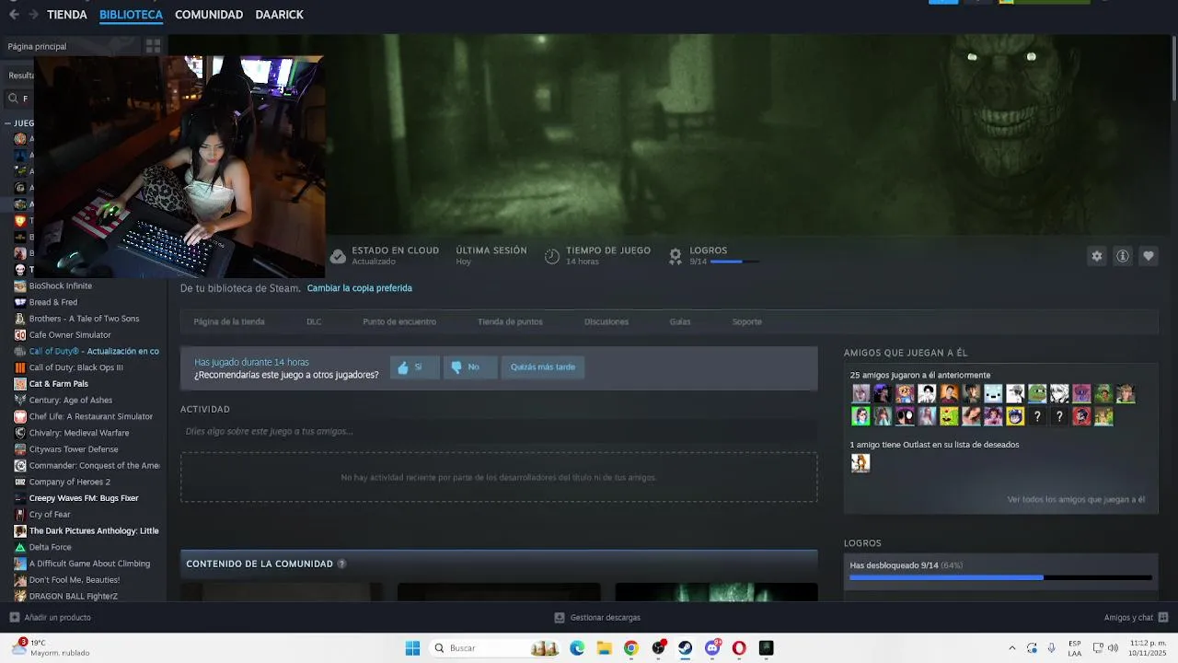The height and width of the screenshot is (663, 1178).
Task: Click the Steam taskbar icon
Action: pos(686,648)
